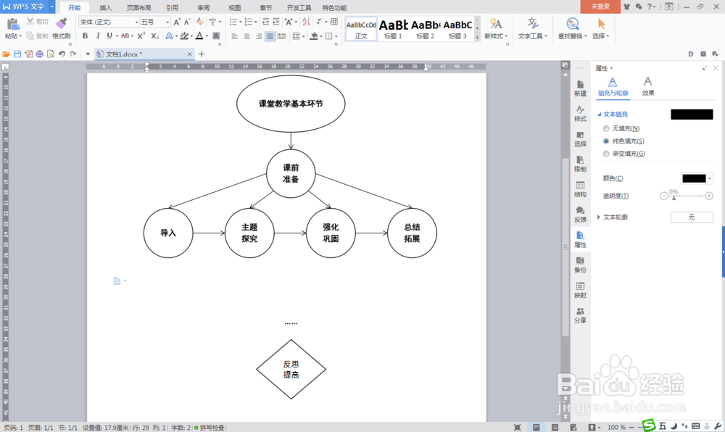The image size is (725, 432).
Task: Collapse the 文本填充 section
Action: pos(600,114)
